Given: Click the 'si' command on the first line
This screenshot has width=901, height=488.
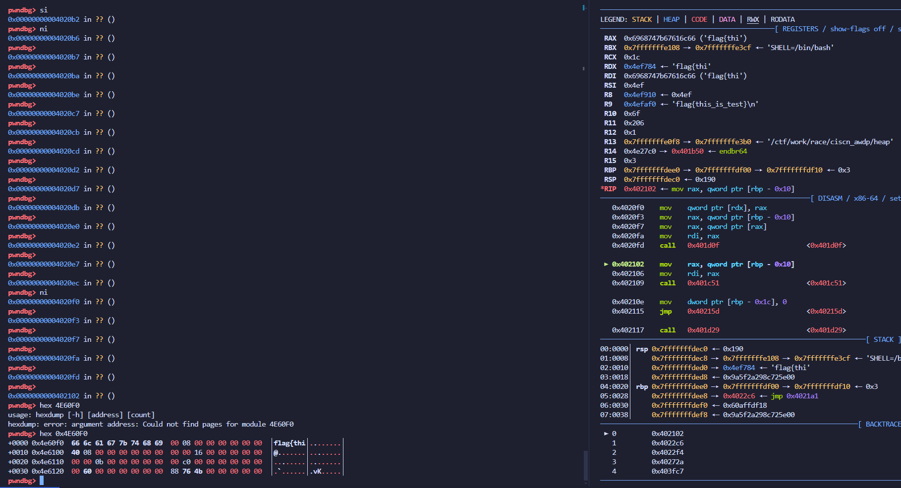Looking at the screenshot, I should click(x=44, y=10).
